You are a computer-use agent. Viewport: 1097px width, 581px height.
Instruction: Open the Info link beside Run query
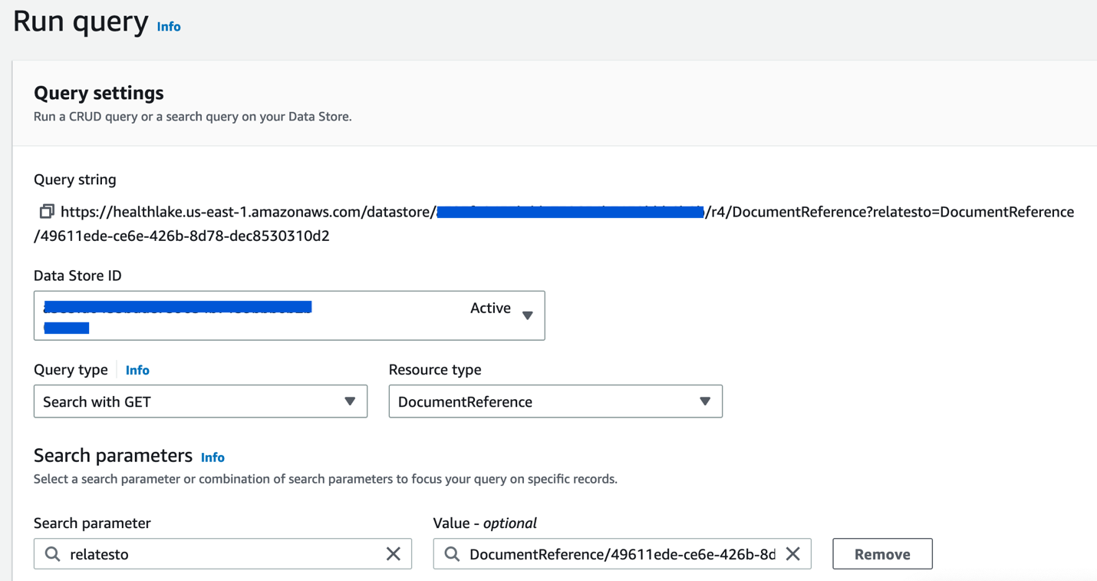coord(169,27)
